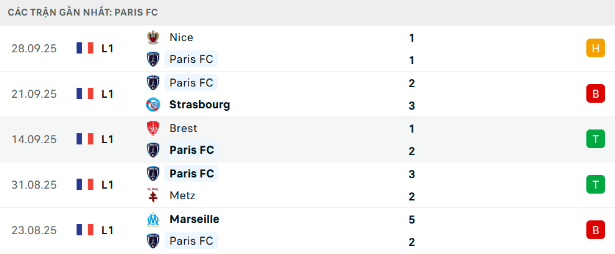Open the Nice team link

(x=181, y=37)
